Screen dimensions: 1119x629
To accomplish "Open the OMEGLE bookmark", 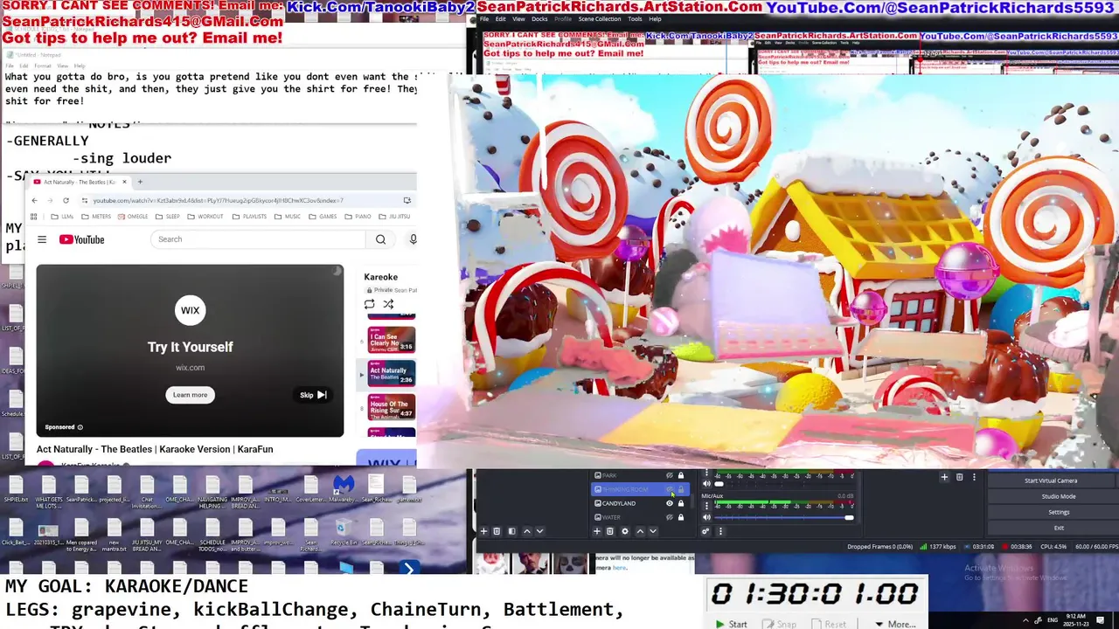I will (132, 217).
